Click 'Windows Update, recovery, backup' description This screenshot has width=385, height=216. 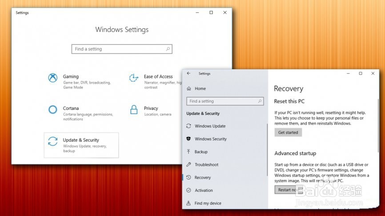[85, 149]
